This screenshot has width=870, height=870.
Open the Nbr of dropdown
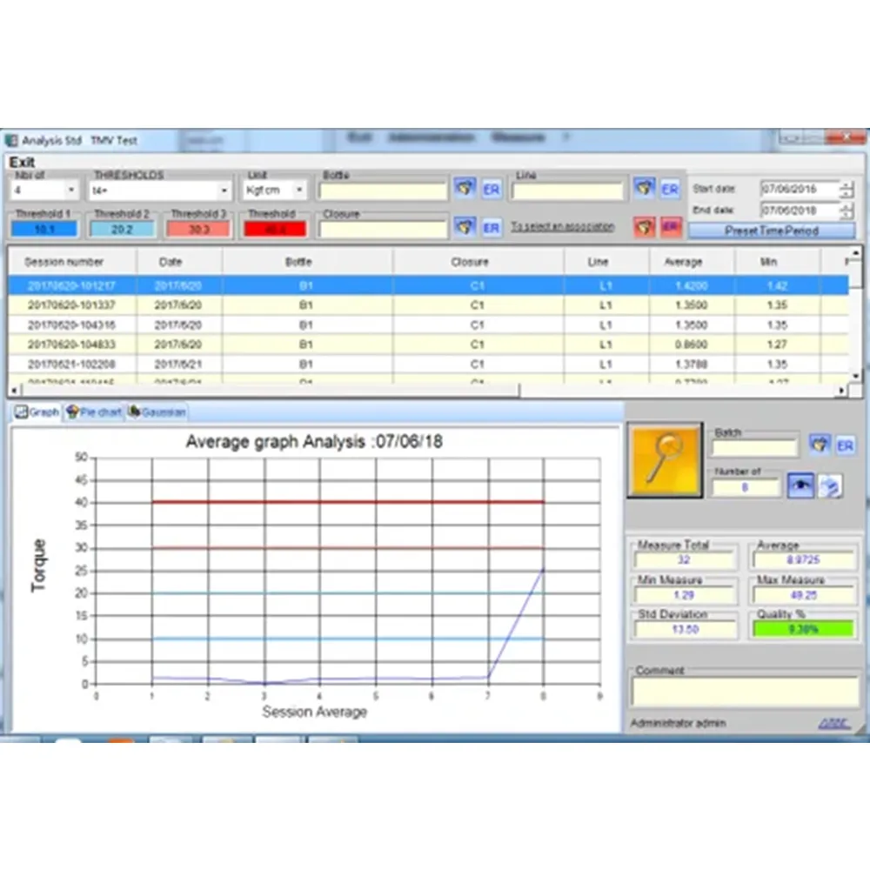(71, 190)
